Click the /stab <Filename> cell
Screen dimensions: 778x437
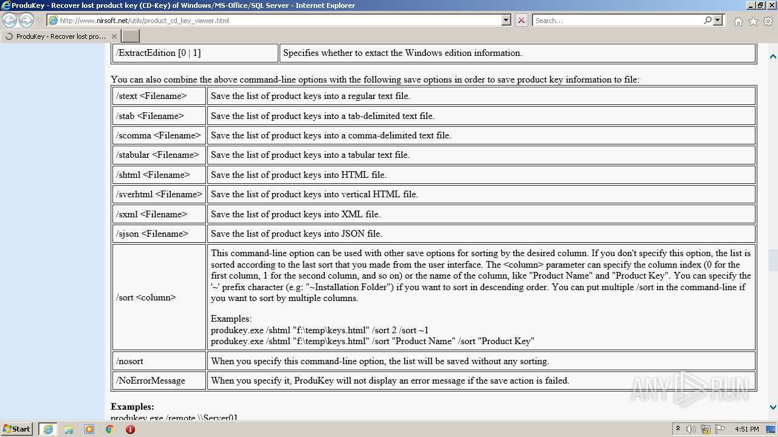click(x=159, y=116)
